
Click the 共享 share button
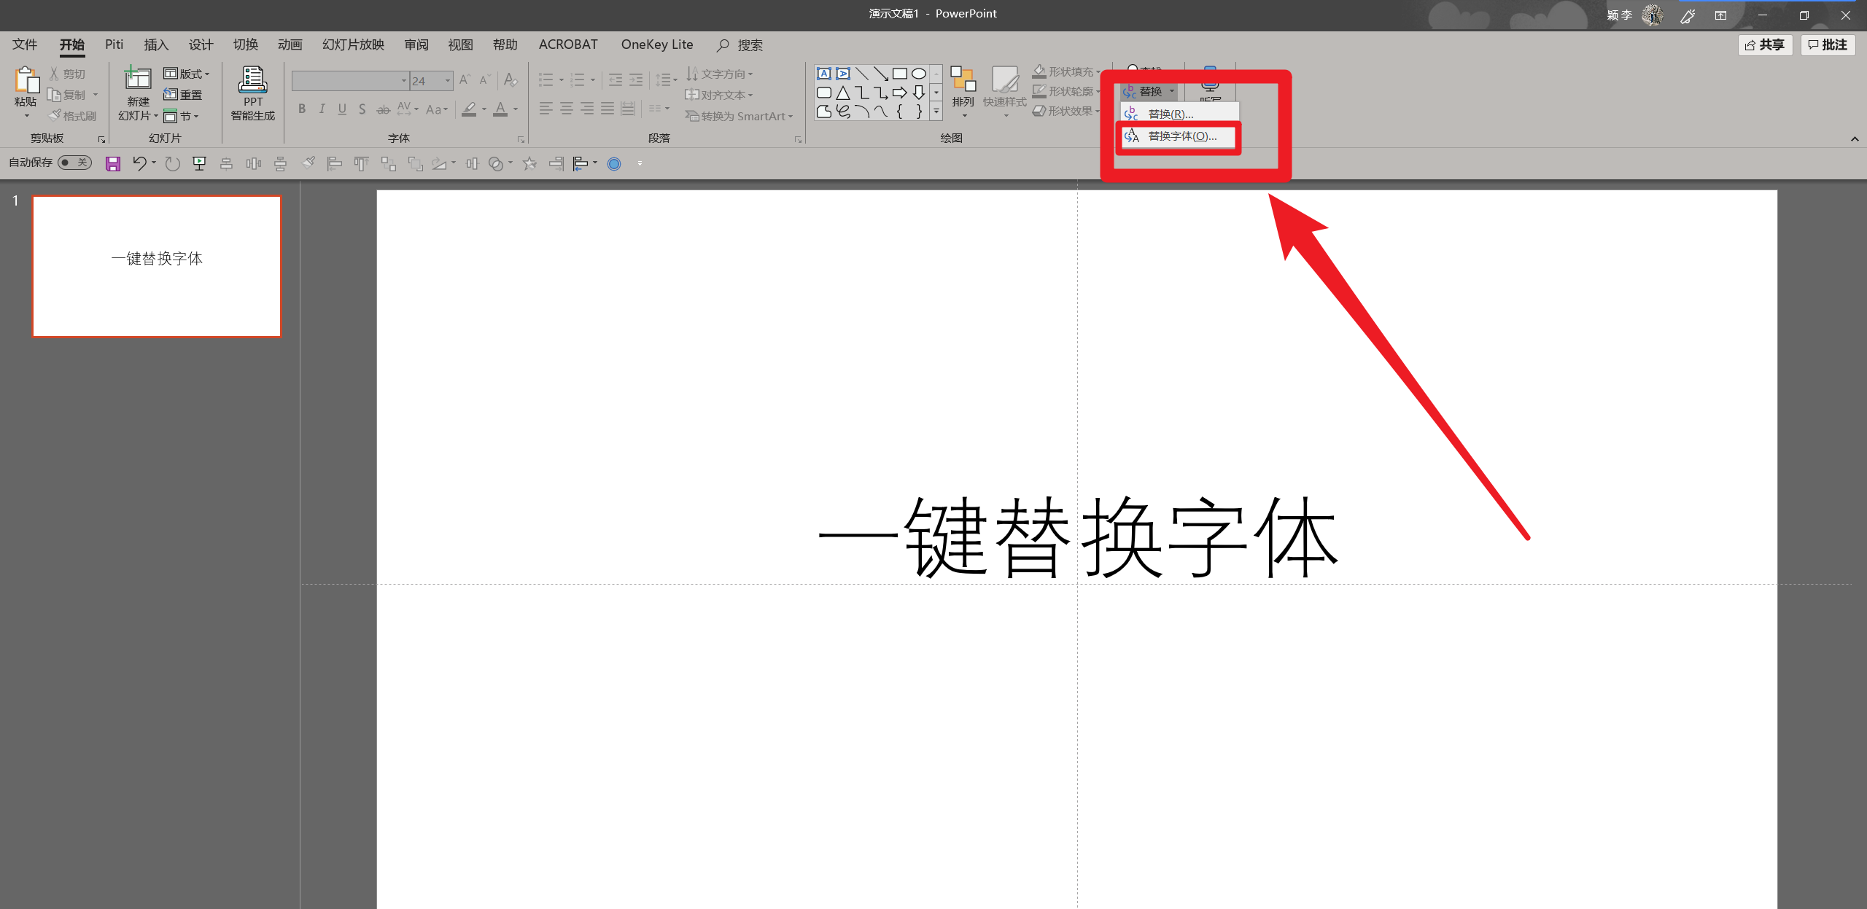[x=1765, y=45]
